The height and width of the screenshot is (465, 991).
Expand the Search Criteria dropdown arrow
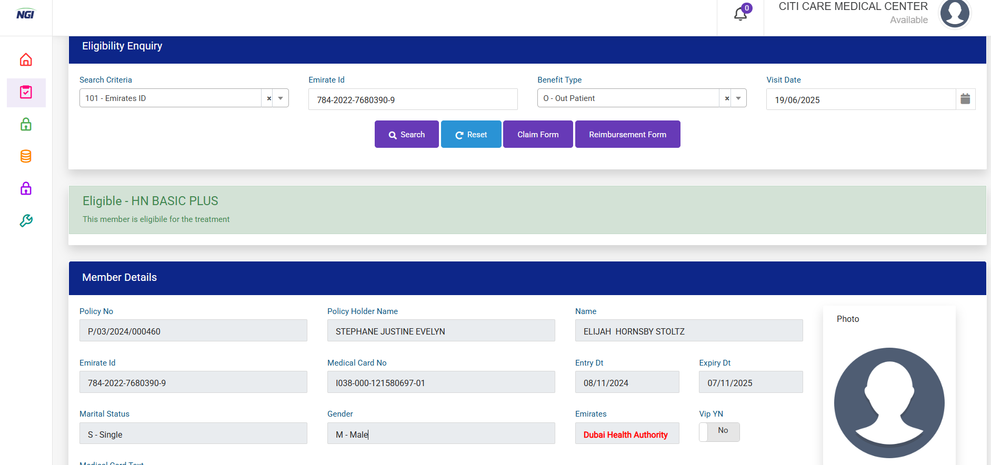click(281, 98)
